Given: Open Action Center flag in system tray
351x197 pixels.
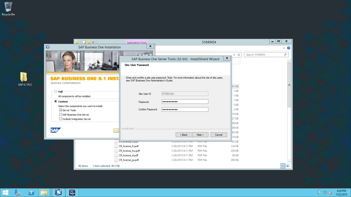Looking at the screenshot, I should (x=320, y=193).
